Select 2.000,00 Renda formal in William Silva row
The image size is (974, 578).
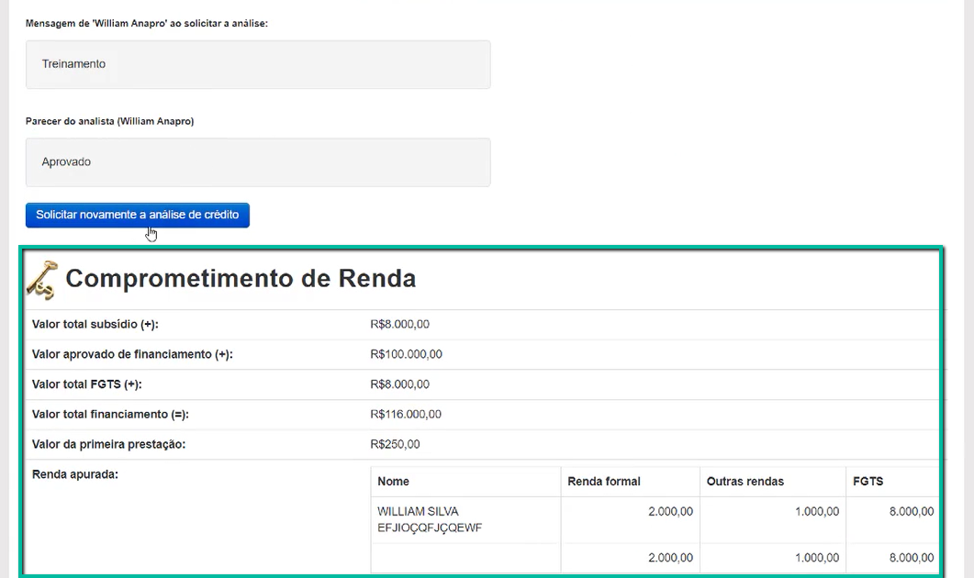[x=670, y=512]
